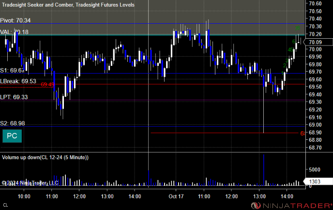Click the 69.20 price axis label

[315, 110]
